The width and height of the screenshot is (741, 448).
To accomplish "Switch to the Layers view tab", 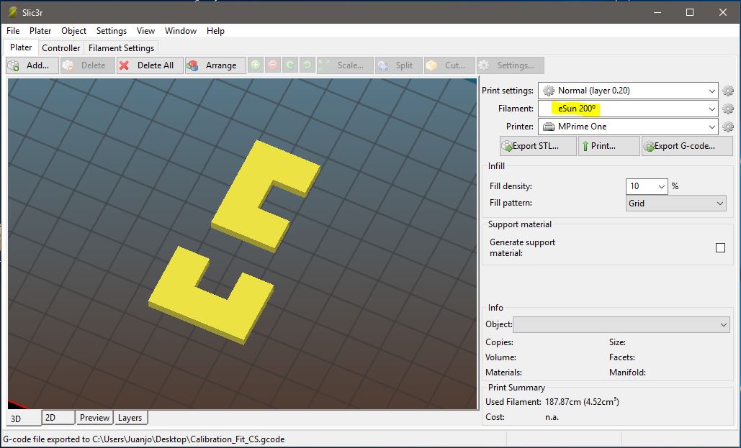I will (x=130, y=417).
